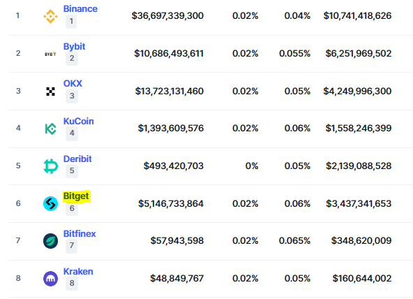Open the KuCoin exchange link

tap(79, 121)
